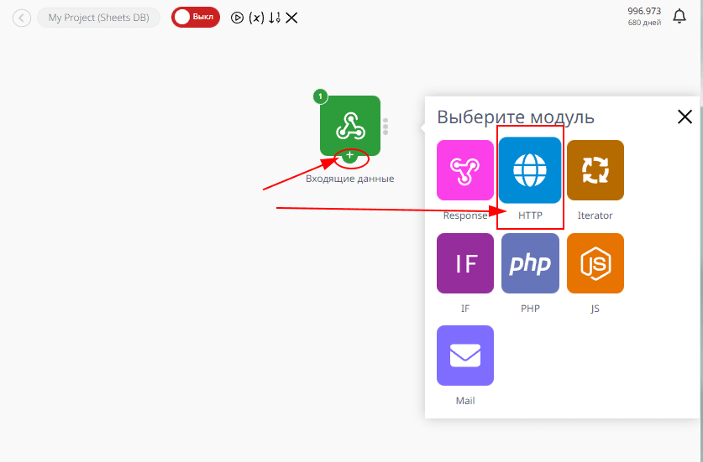Open the webhook module's three-dot menu
The width and height of the screenshot is (703, 462).
click(386, 127)
